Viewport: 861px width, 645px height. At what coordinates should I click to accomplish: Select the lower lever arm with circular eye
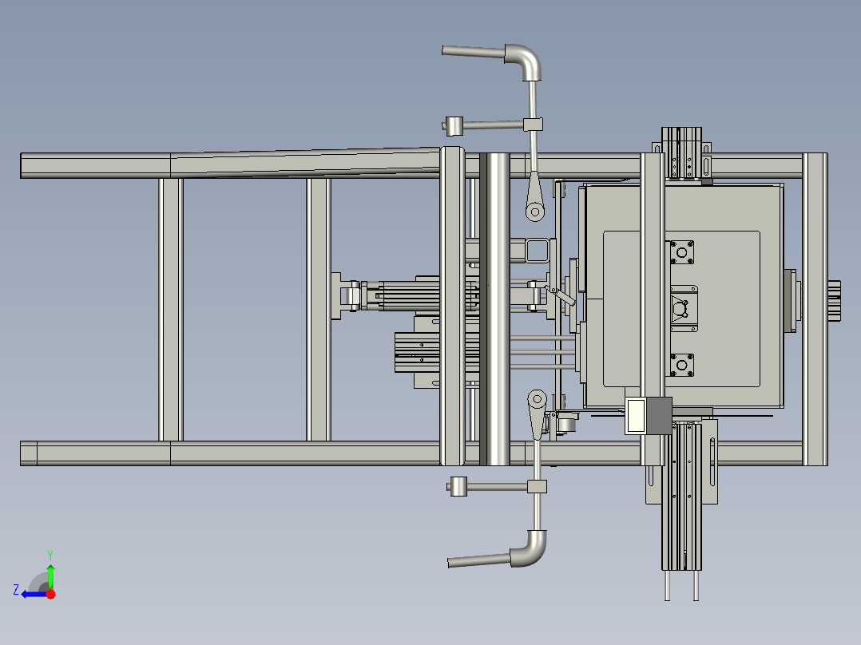(x=537, y=414)
